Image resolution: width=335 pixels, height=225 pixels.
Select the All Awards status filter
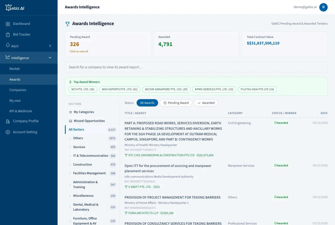147,103
